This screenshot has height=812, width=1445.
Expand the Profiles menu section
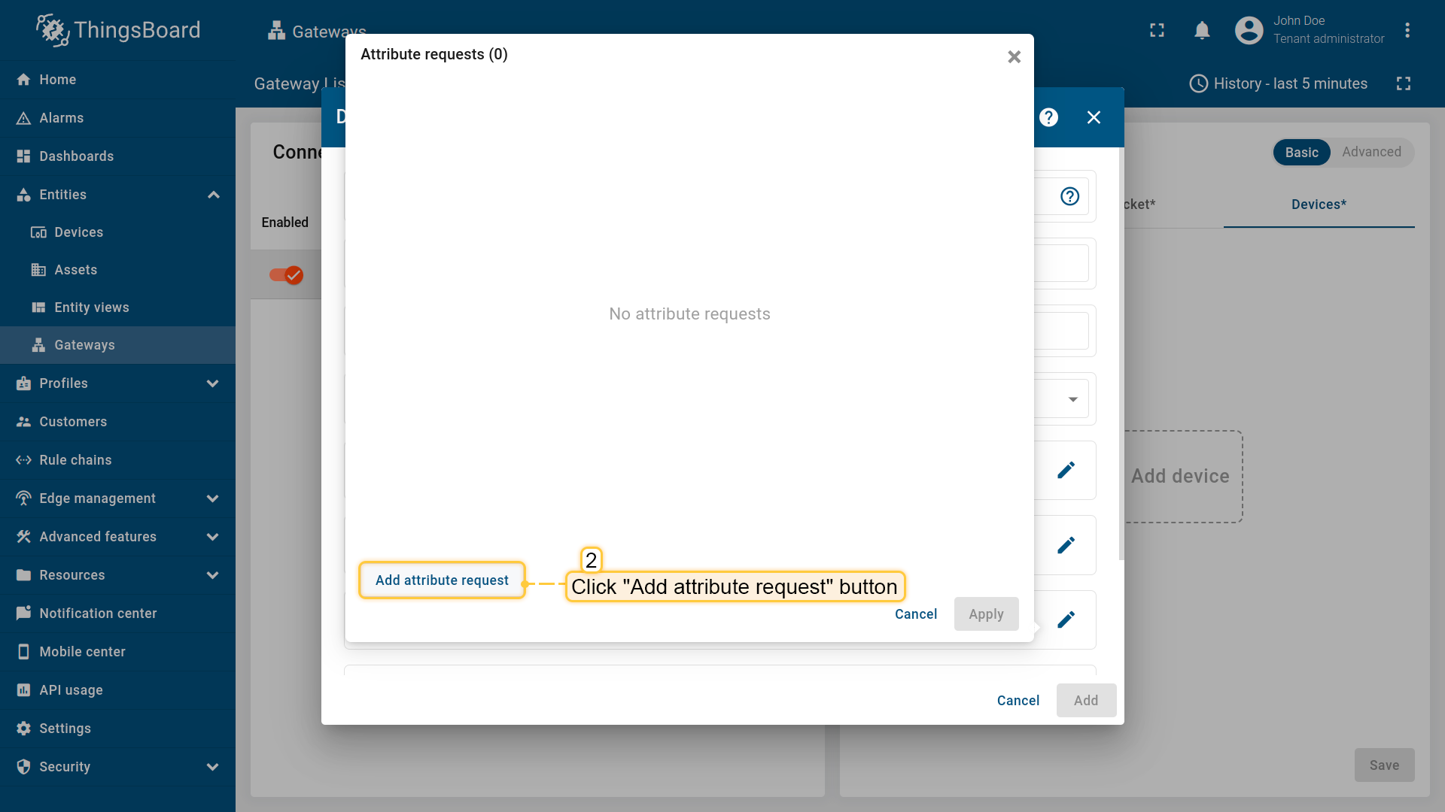click(x=213, y=383)
